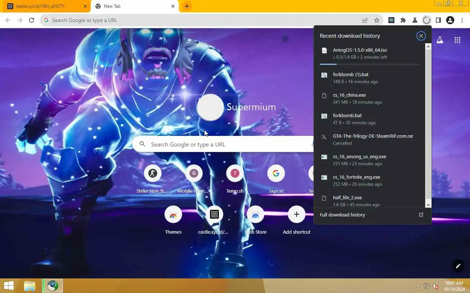
Task: Click the Supermium browser taskbar icon
Action: click(53, 286)
